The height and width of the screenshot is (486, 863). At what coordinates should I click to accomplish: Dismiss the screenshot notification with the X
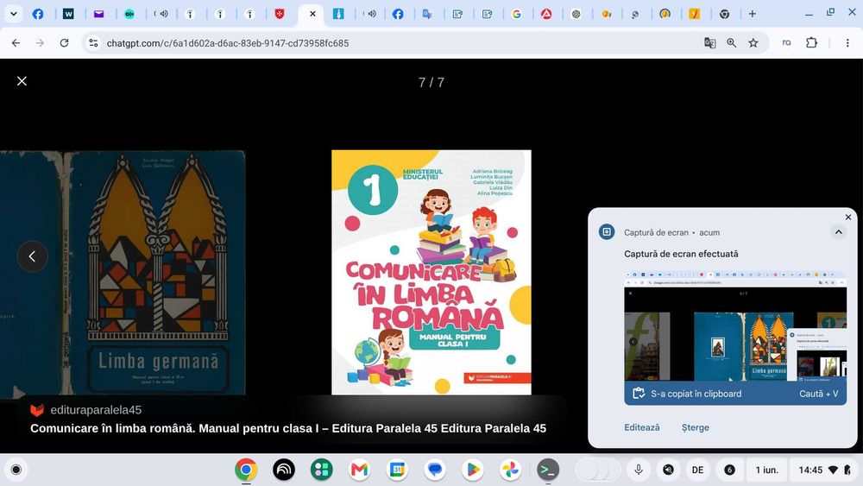[x=848, y=218]
